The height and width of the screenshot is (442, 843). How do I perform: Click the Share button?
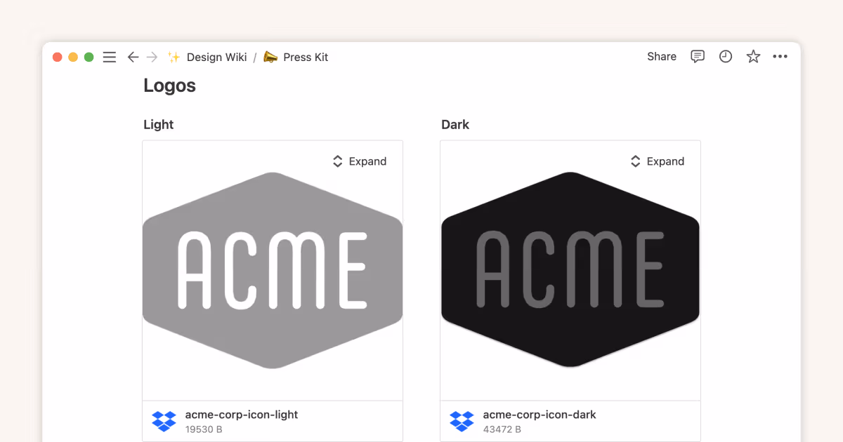pyautogui.click(x=661, y=57)
